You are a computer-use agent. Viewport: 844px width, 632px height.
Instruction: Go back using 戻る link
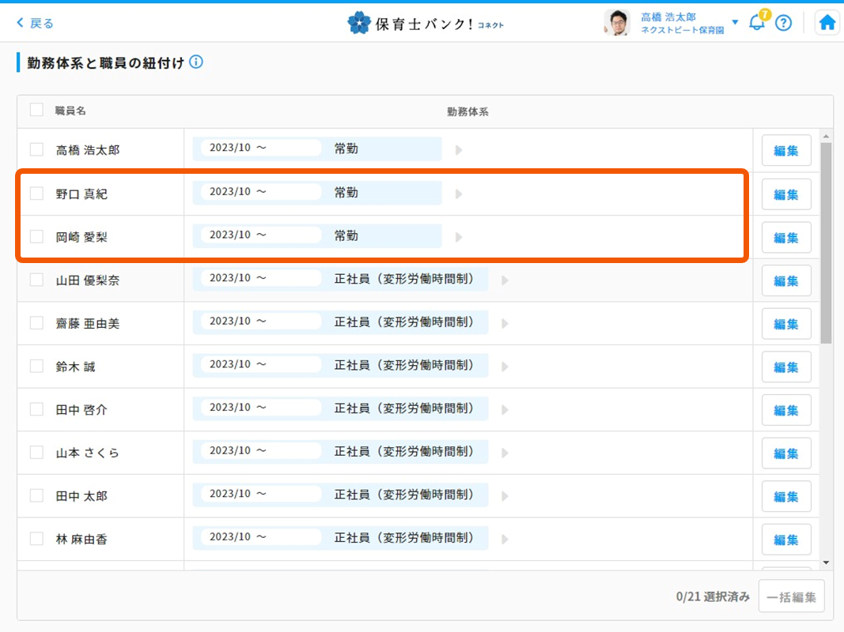36,23
